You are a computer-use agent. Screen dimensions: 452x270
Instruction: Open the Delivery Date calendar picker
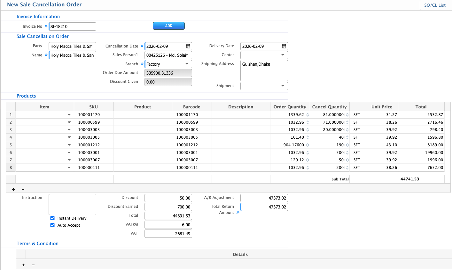284,46
